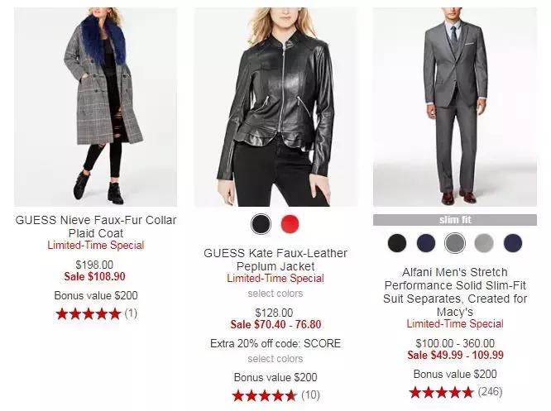
Task: Open the leather peplum jacket photo
Action: [275, 108]
